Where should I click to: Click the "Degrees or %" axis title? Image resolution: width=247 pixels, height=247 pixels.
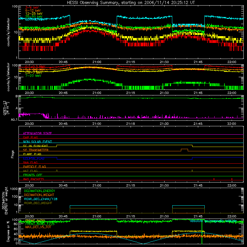tap(8, 231)
